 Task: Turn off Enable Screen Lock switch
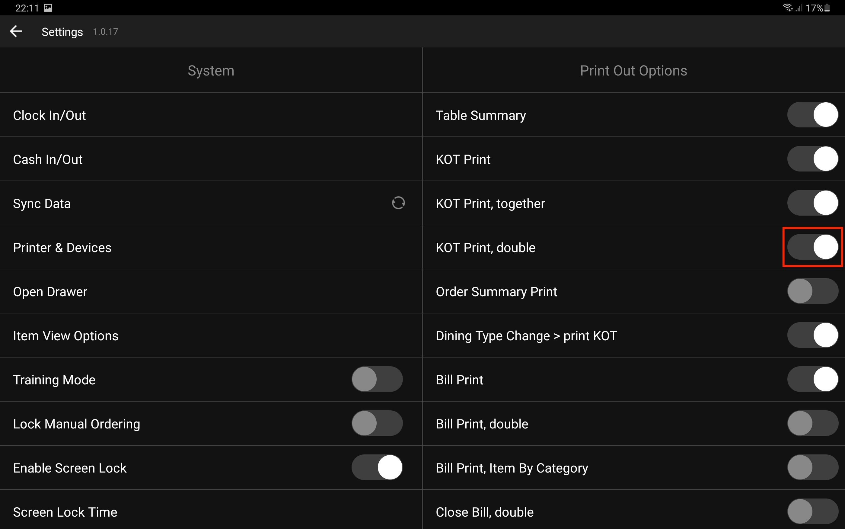pos(377,467)
